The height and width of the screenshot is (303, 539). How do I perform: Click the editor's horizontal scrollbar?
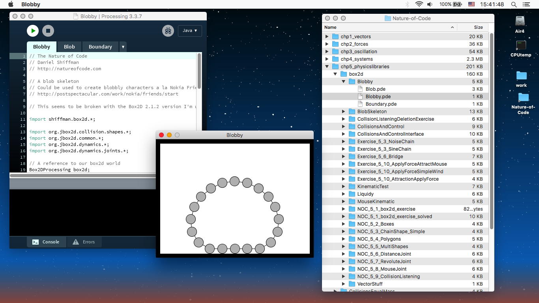[x=83, y=175]
